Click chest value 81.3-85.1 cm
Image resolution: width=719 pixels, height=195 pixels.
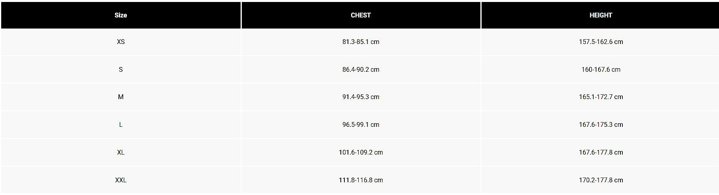[x=361, y=42]
